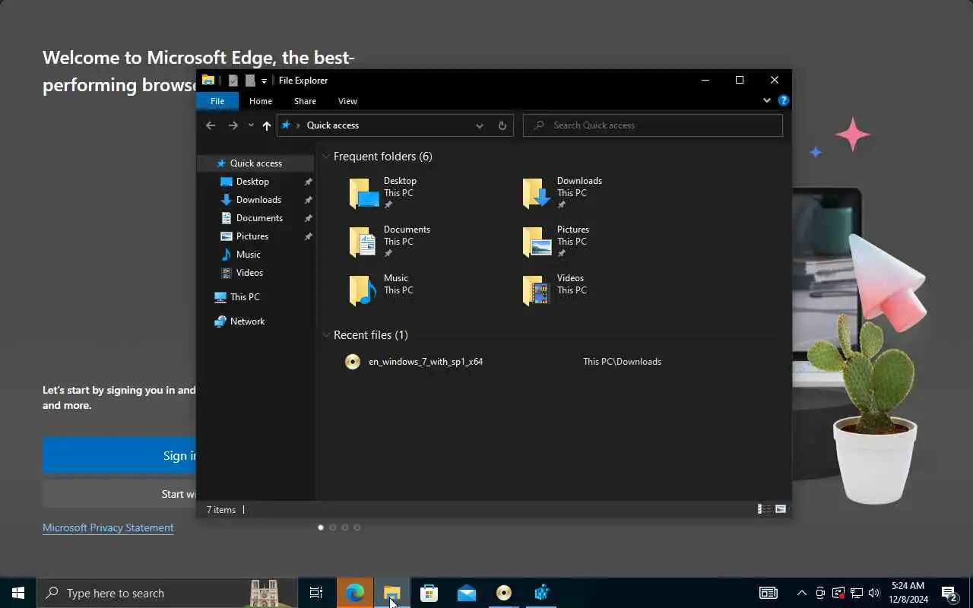This screenshot has height=608, width=973.
Task: Open the Customize Quick Access Toolbar dropdown
Action: (x=264, y=81)
